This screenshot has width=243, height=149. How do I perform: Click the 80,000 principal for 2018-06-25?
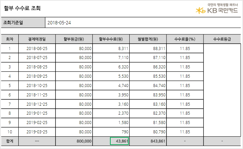click(85, 49)
